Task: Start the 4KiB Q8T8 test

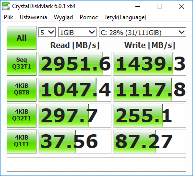Action: 22,90
